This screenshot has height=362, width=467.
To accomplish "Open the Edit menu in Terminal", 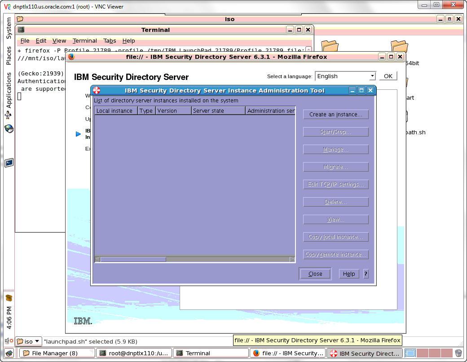I will click(41, 41).
